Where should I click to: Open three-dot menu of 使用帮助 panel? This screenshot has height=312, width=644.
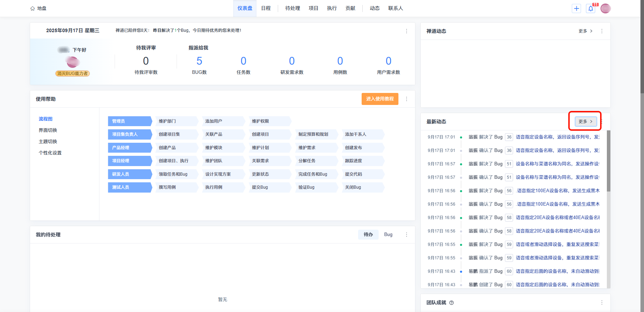pyautogui.click(x=406, y=99)
